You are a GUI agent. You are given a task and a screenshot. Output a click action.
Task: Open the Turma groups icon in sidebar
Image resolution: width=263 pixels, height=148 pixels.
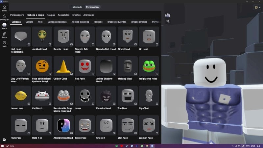pyautogui.click(x=4, y=34)
